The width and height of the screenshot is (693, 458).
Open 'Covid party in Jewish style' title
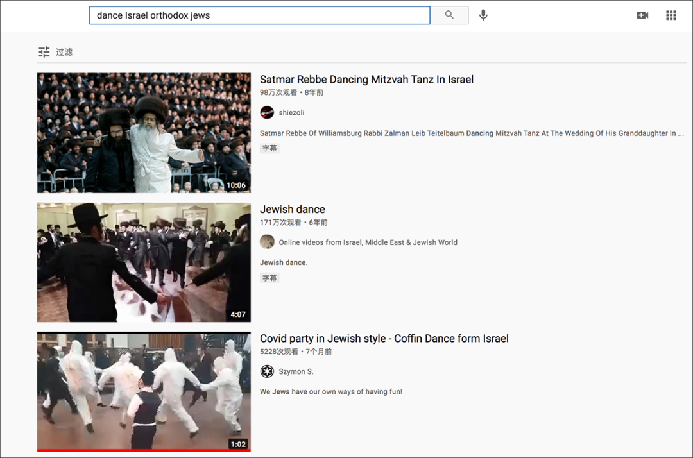click(x=384, y=339)
